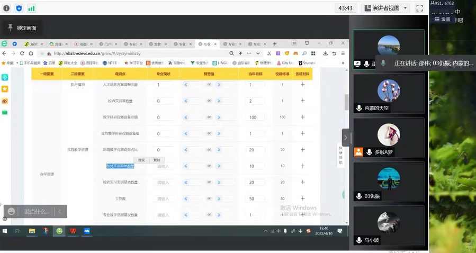The width and height of the screenshot is (476, 253).
Task: Open the green network signal indicator
Action: click(31, 8)
